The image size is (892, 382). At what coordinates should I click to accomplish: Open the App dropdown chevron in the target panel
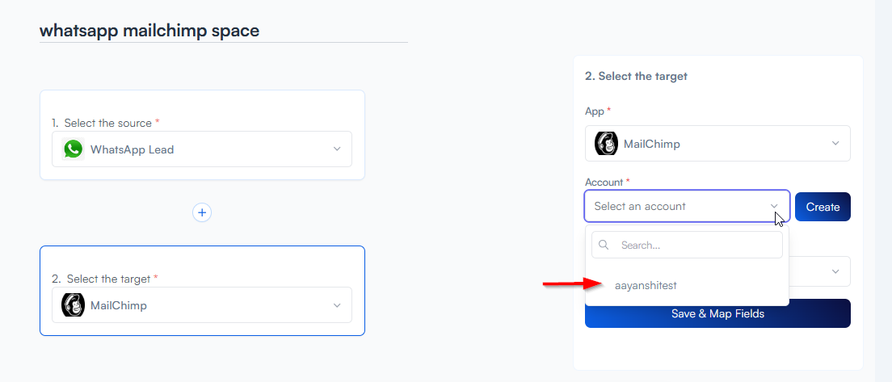pyautogui.click(x=835, y=144)
